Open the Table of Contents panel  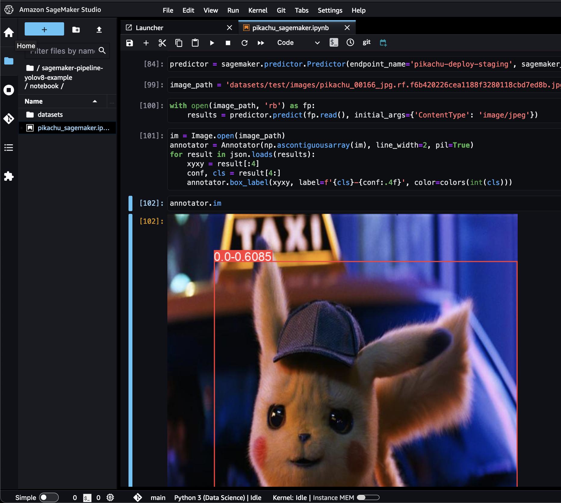pos(9,148)
